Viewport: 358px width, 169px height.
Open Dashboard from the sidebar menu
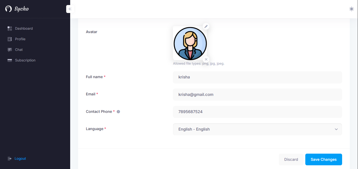(24, 28)
